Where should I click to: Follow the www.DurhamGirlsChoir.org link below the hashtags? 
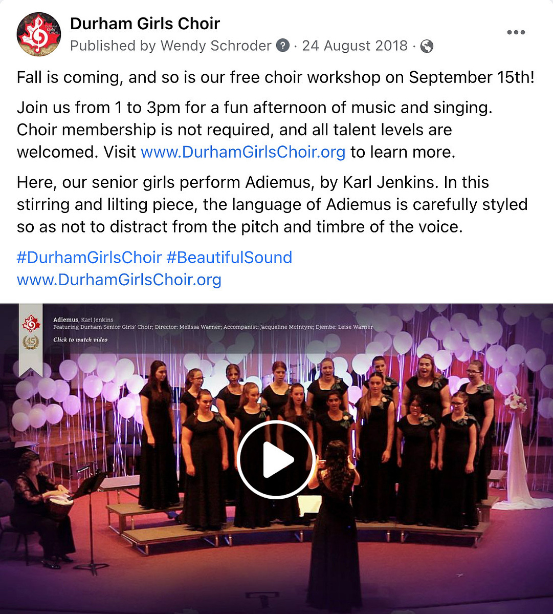(x=119, y=280)
